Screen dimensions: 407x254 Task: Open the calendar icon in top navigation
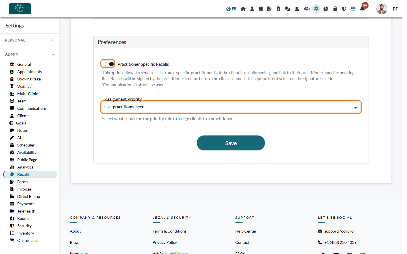(261, 9)
